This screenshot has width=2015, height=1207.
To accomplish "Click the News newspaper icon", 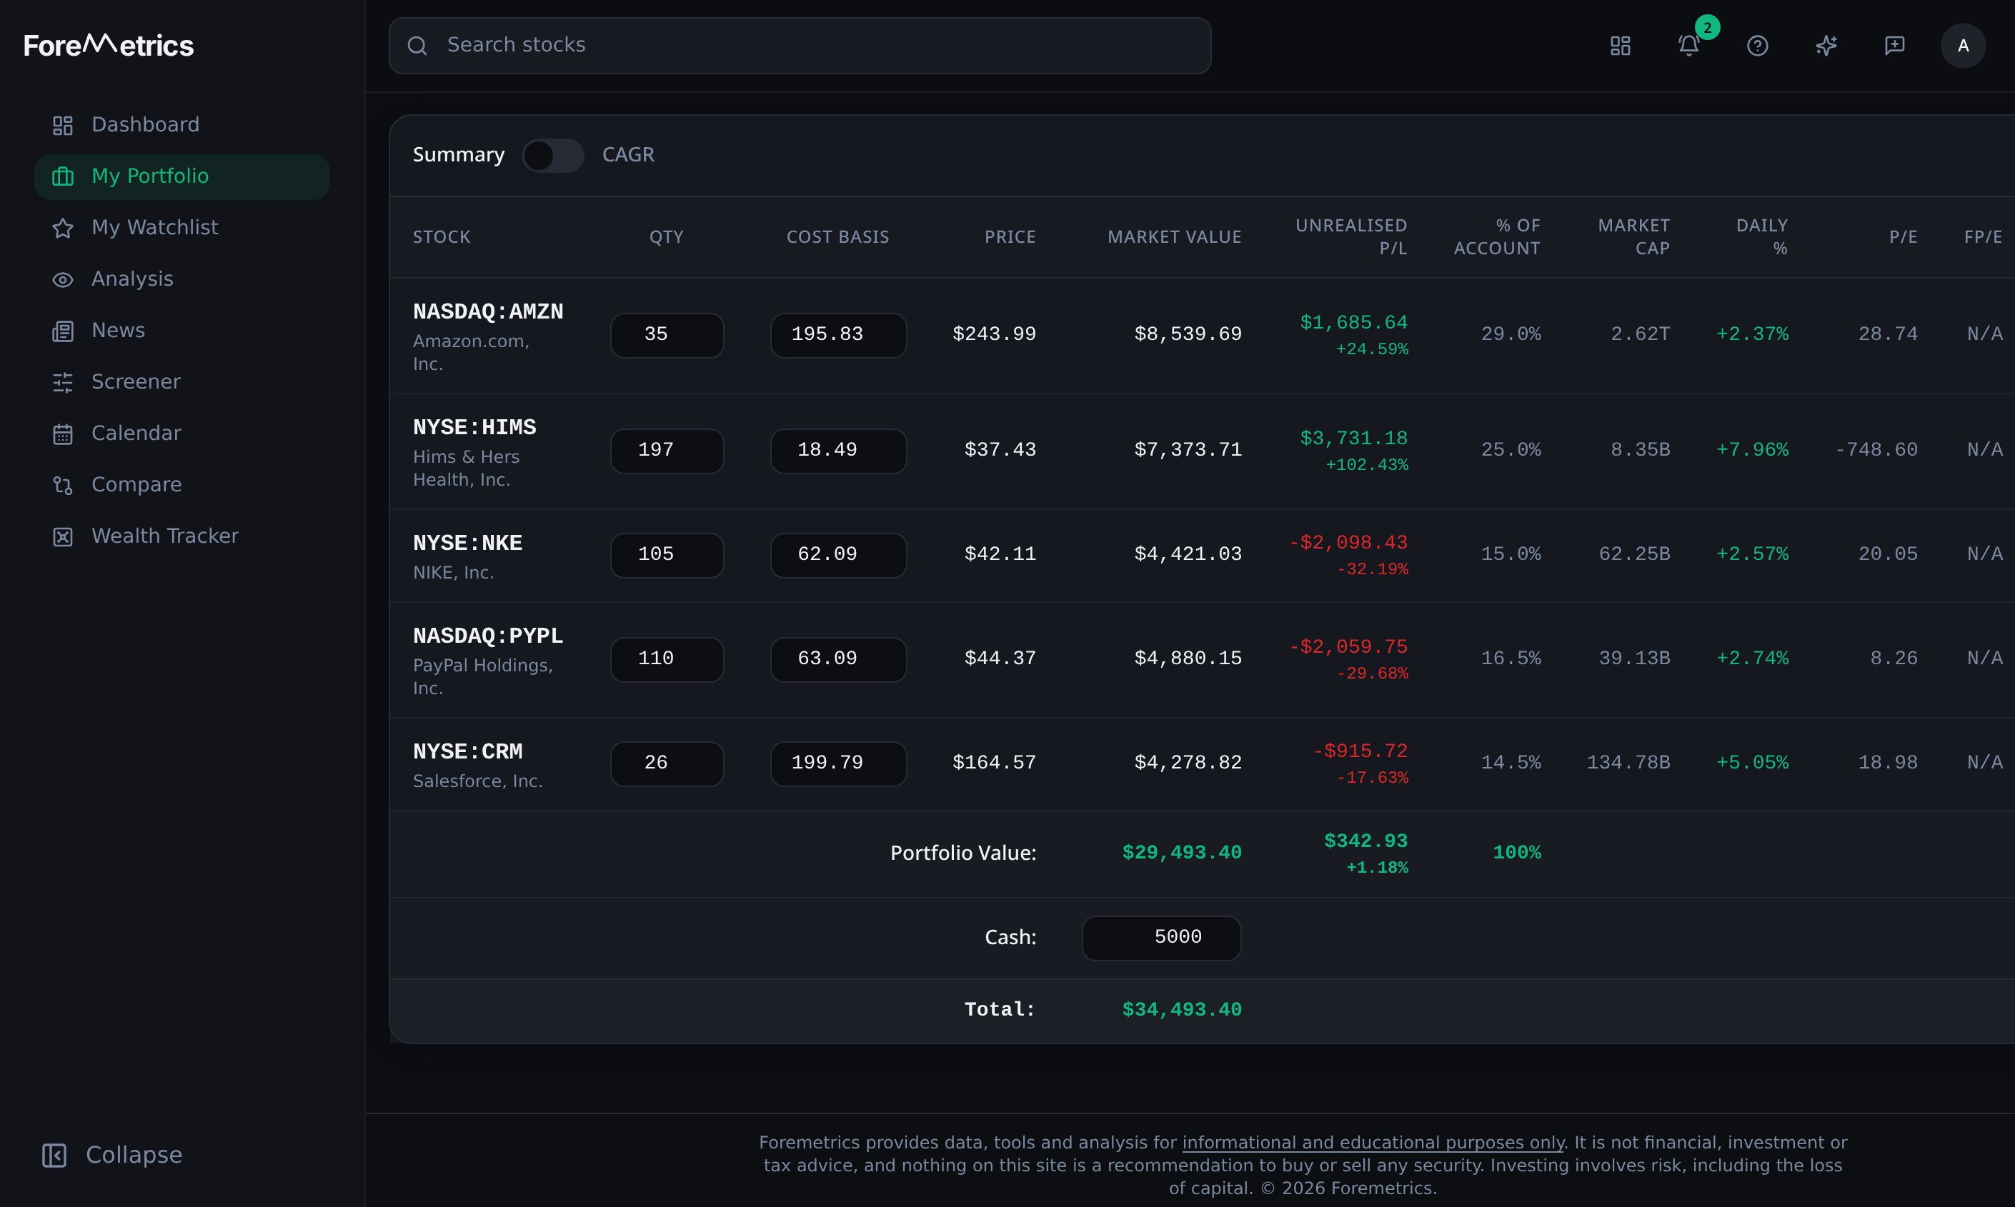I will (x=63, y=331).
